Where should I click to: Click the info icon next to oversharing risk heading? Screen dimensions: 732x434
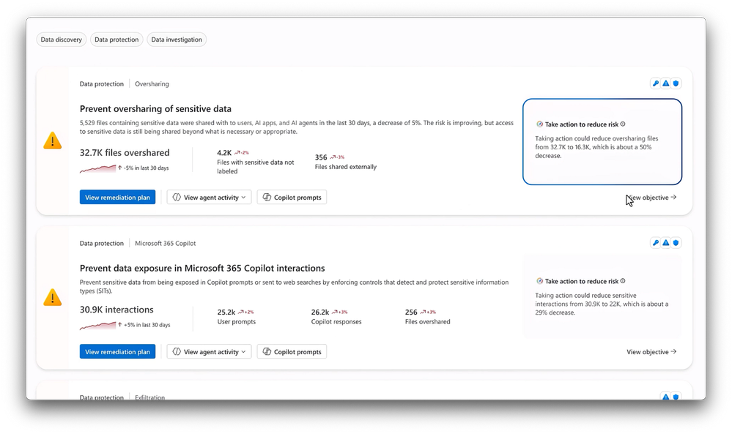(623, 124)
